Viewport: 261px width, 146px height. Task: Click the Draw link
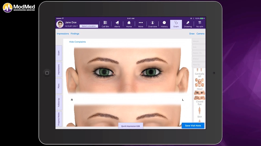(x=192, y=34)
